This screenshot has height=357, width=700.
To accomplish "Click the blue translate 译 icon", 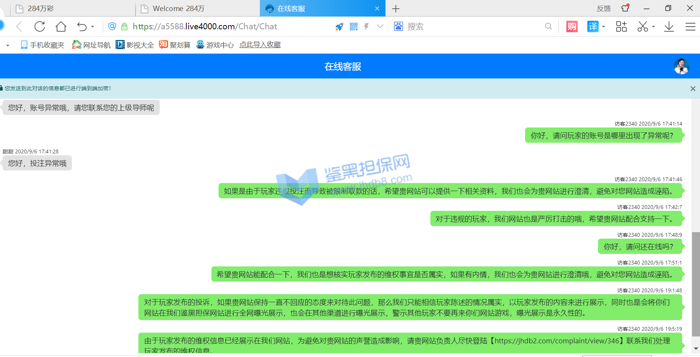I will tap(592, 27).
